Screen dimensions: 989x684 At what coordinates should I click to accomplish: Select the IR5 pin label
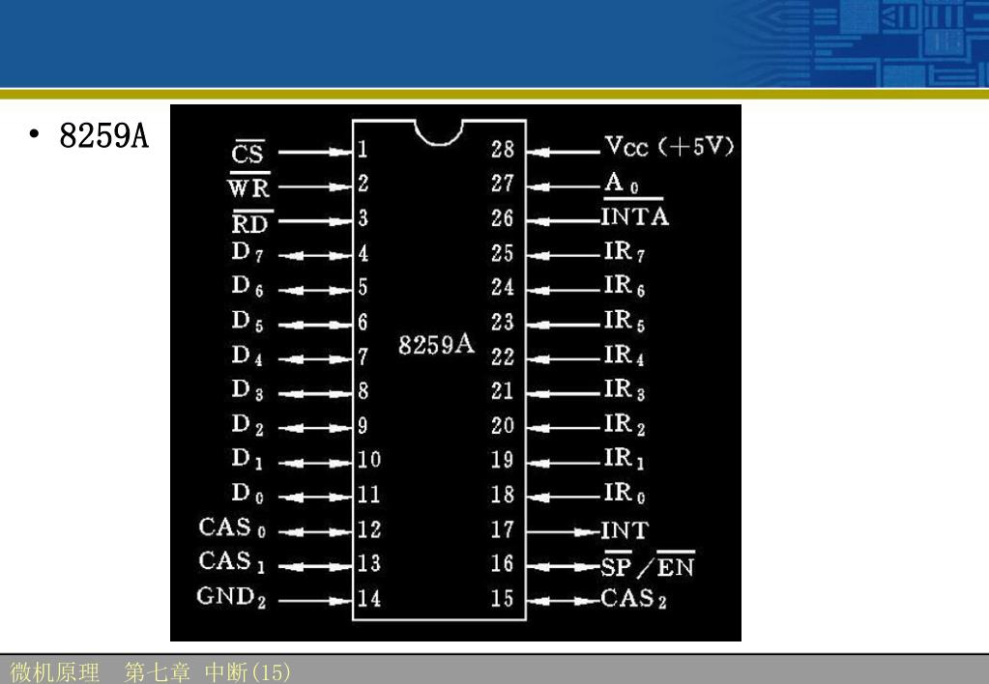click(625, 321)
